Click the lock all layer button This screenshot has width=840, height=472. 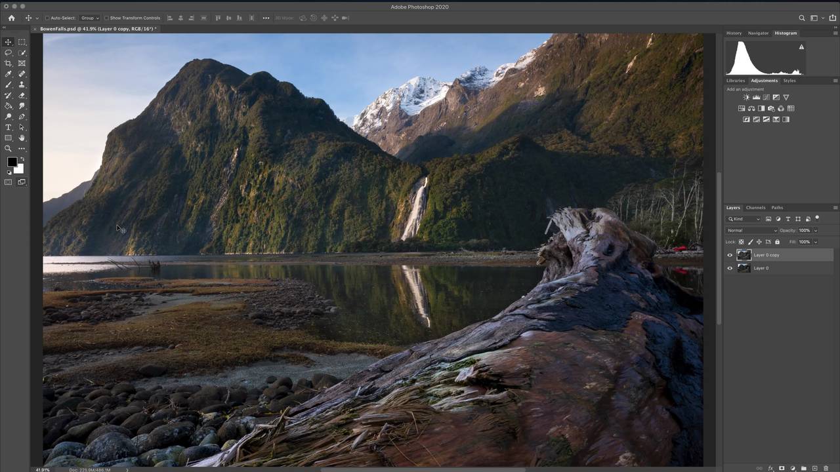(777, 242)
